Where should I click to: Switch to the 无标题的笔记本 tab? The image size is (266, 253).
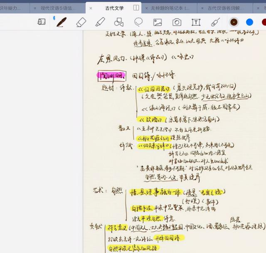click(x=170, y=8)
